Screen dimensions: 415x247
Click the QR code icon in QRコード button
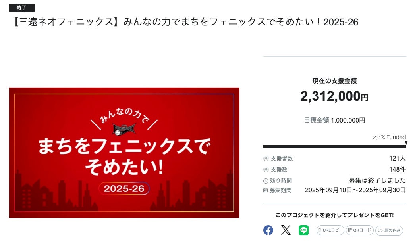point(349,230)
